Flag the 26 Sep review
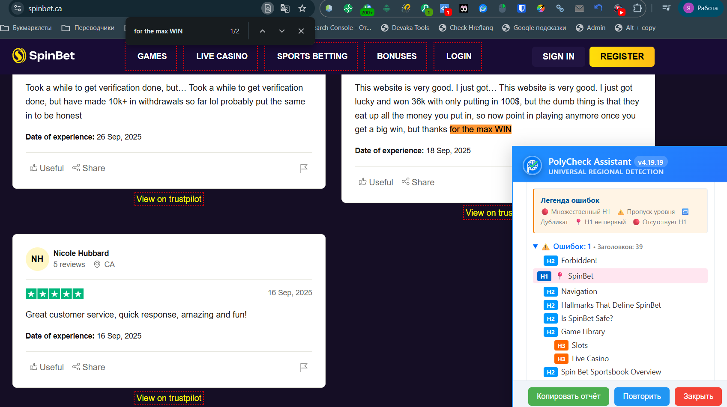The height and width of the screenshot is (407, 727). coord(304,168)
